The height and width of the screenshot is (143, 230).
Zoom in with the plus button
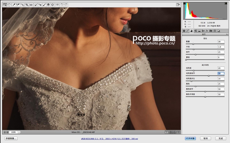[x=7, y=132]
